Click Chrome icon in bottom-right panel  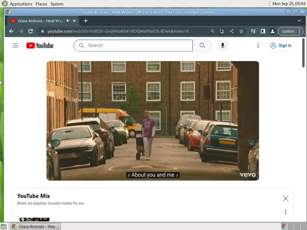click(x=284, y=226)
